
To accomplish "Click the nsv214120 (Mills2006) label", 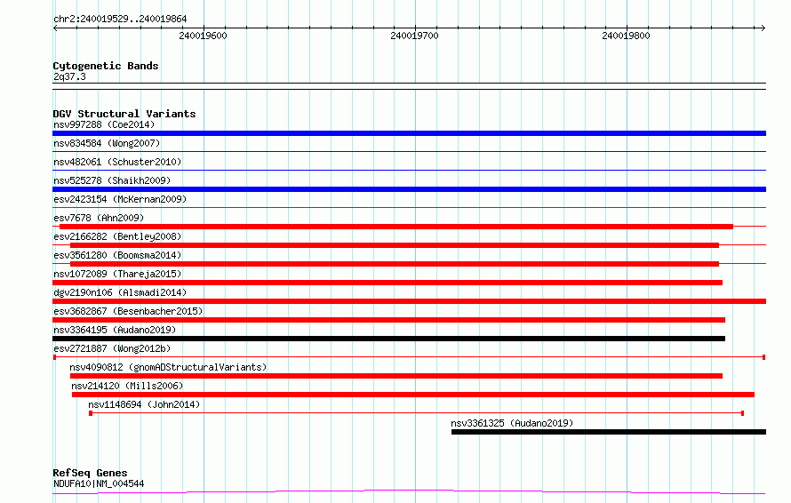I will point(127,386).
